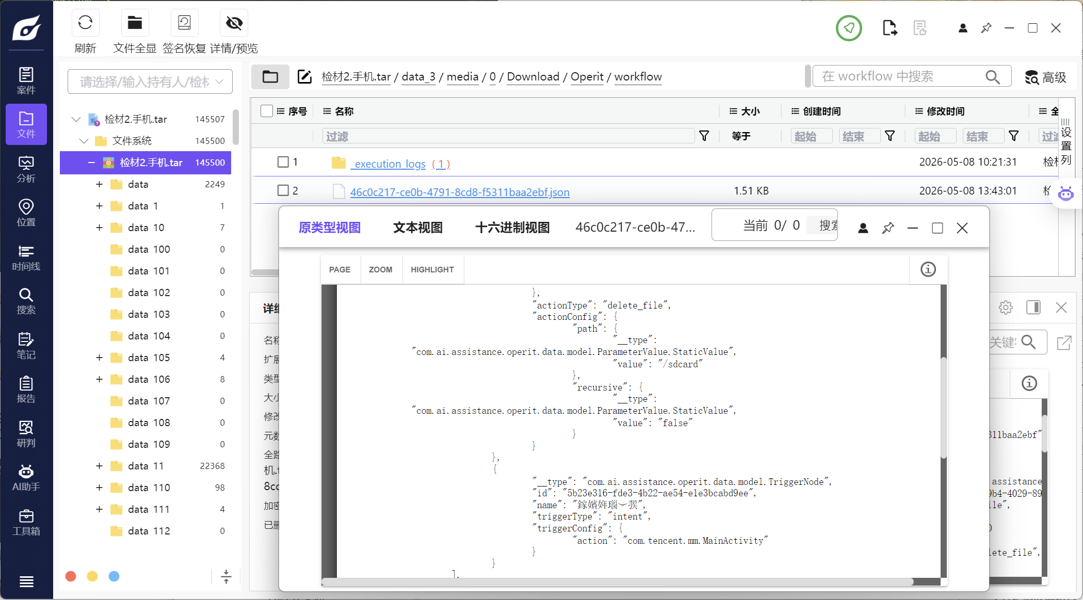Open the 时间线 (Timeline) sidebar section
The height and width of the screenshot is (600, 1083).
[x=26, y=257]
